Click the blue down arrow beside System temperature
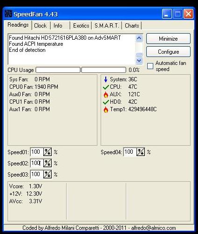Viewport: 198px width, 234px height. click(106, 79)
